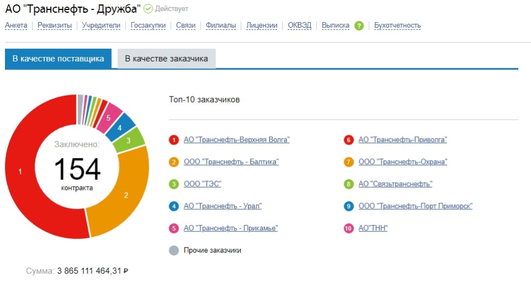Screen dimensions: 531x303
Task: Click the blue number 9 legend badge
Action: (x=348, y=206)
